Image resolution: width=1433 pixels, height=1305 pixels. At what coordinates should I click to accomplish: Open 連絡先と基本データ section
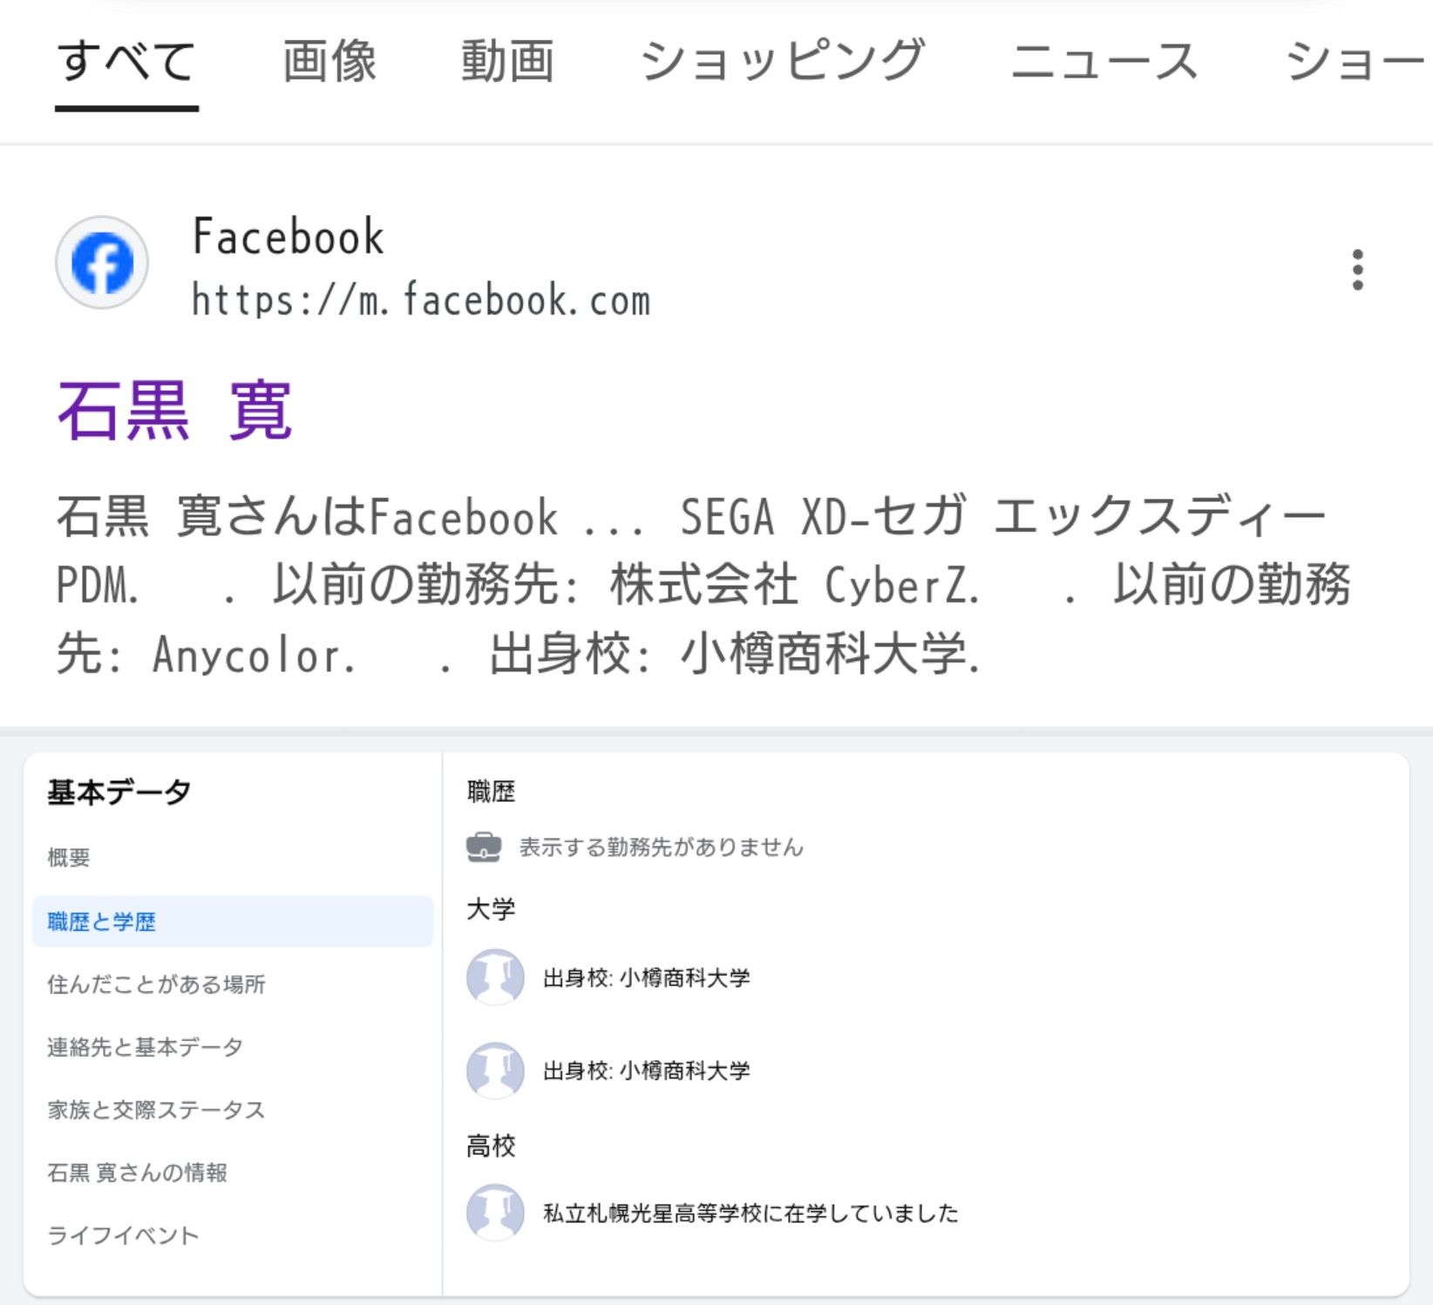tap(145, 1047)
